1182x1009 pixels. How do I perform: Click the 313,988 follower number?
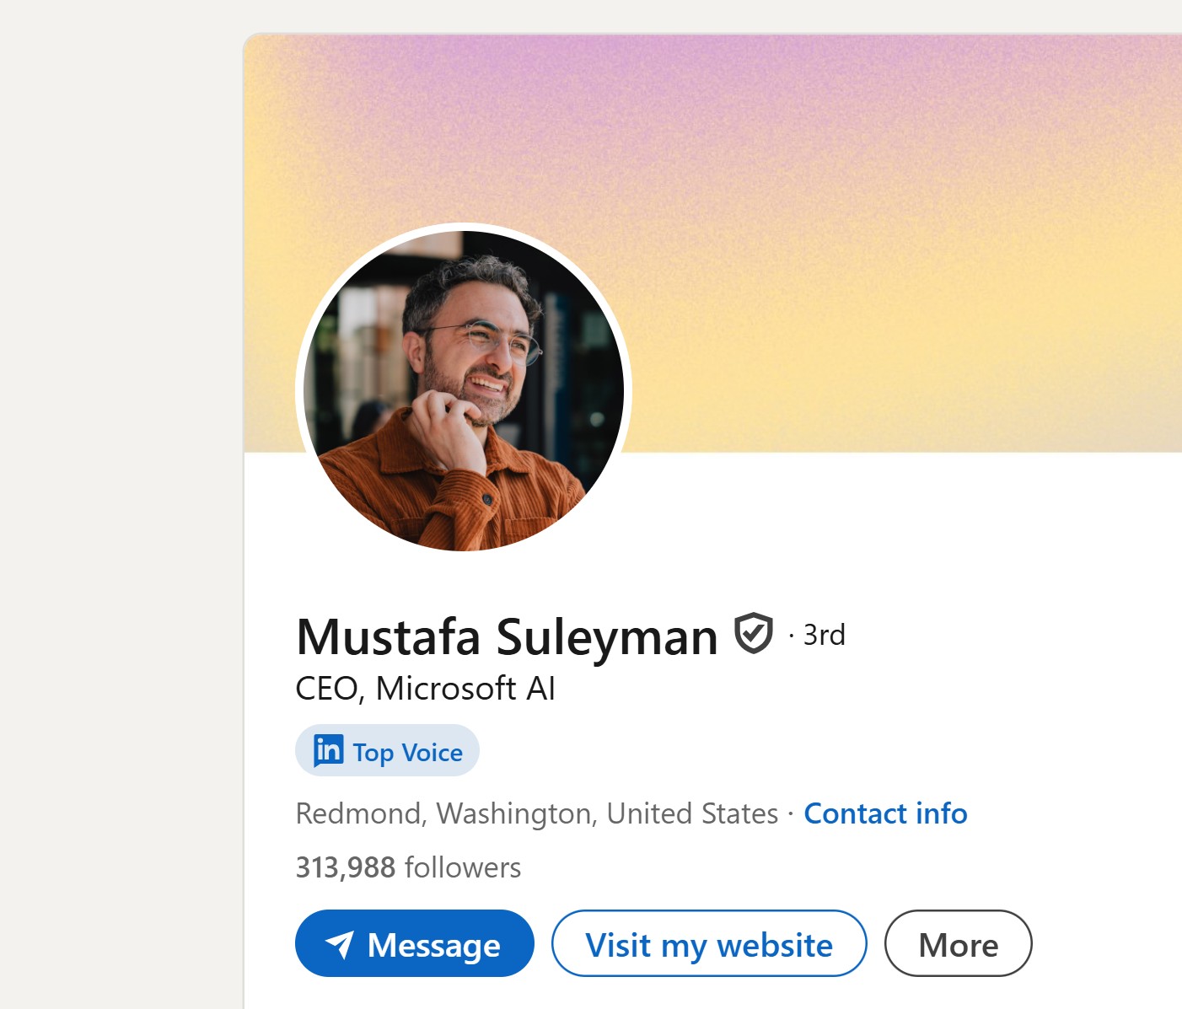[346, 867]
